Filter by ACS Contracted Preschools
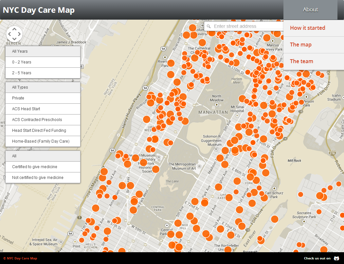Viewport: 344px width, 264px height. tap(43, 119)
